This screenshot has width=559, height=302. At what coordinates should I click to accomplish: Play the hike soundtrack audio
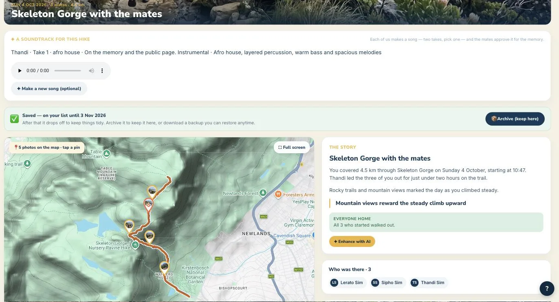pos(20,71)
